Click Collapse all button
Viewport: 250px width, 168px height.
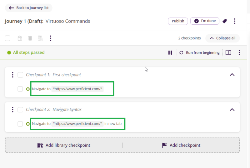click(222, 38)
